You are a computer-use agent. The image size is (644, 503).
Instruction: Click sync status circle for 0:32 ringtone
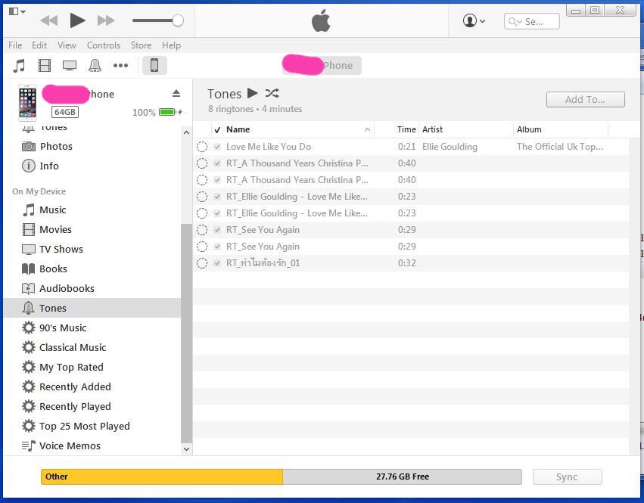(201, 263)
